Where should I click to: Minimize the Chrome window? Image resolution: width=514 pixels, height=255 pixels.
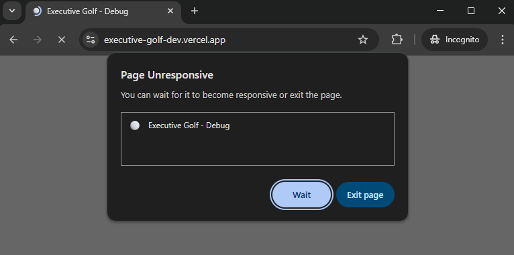click(x=440, y=11)
